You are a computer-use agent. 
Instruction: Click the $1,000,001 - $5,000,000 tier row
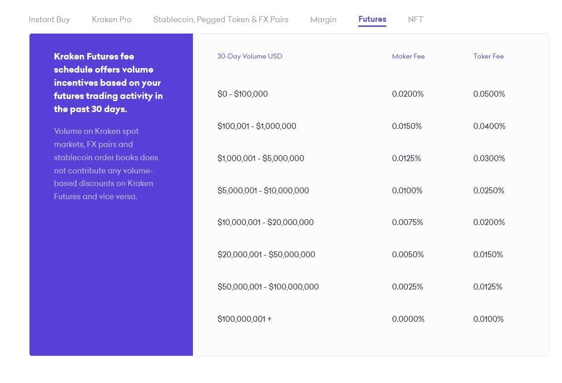[261, 158]
